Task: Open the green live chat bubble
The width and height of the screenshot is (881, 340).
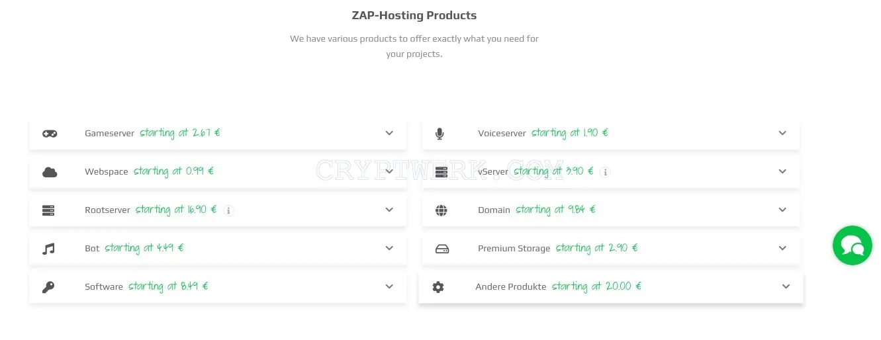Action: (853, 245)
